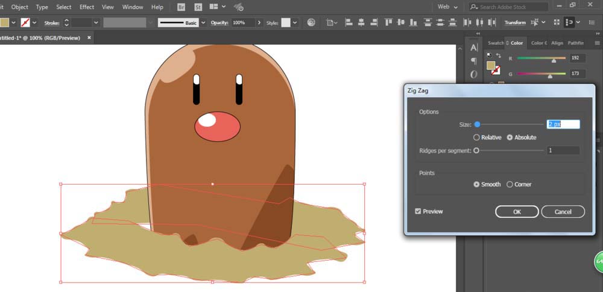Open the Effect menu
The width and height of the screenshot is (603, 292).
[87, 7]
